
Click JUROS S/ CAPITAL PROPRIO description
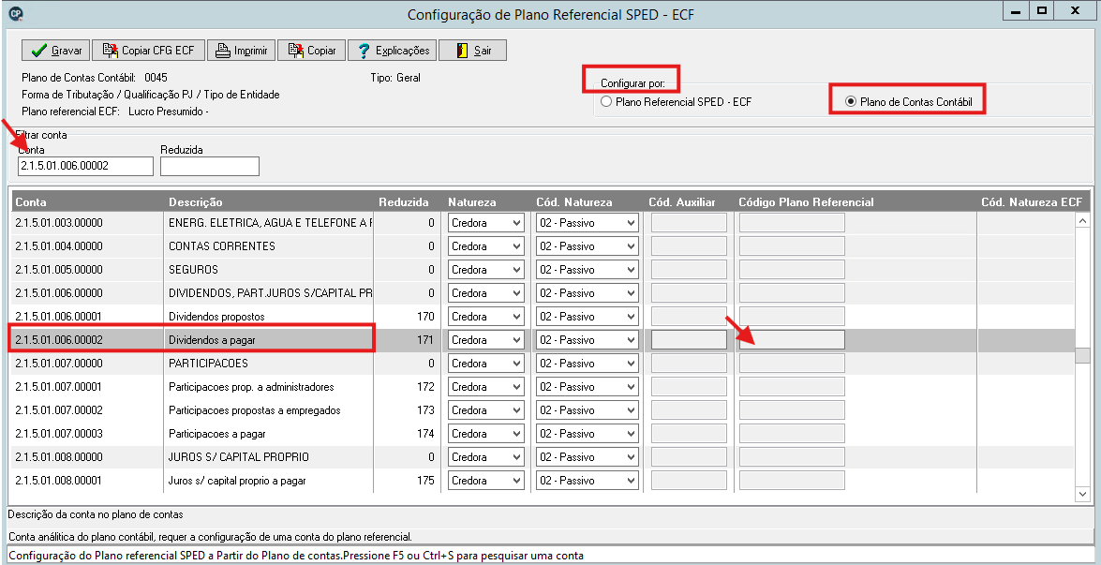pyautogui.click(x=239, y=457)
